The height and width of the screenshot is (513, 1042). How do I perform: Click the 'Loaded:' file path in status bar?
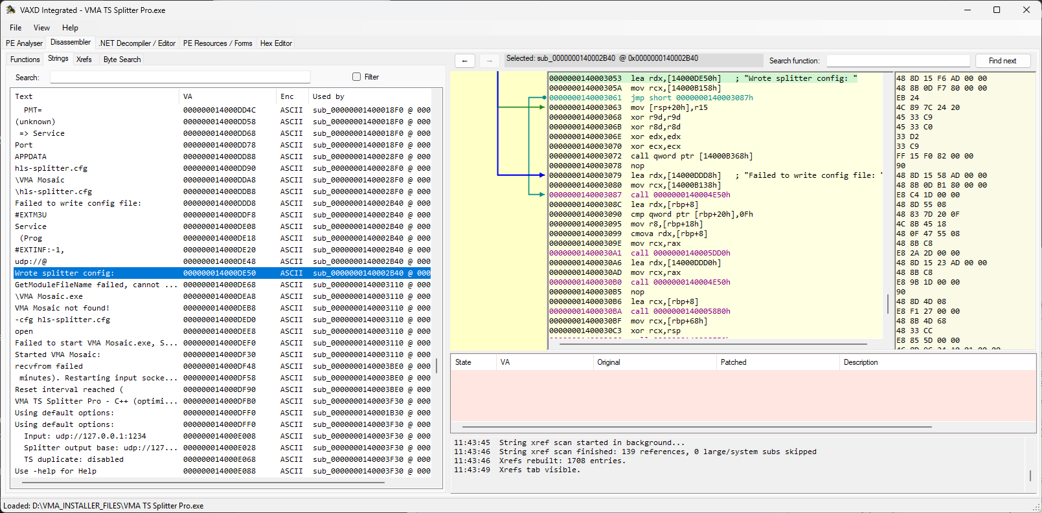(x=104, y=506)
